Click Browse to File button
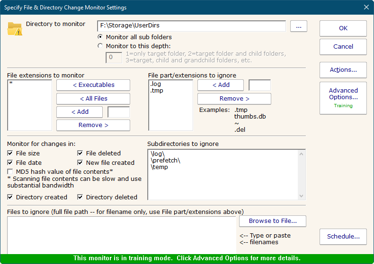Viewport: 374px width, 264px height. click(x=272, y=221)
